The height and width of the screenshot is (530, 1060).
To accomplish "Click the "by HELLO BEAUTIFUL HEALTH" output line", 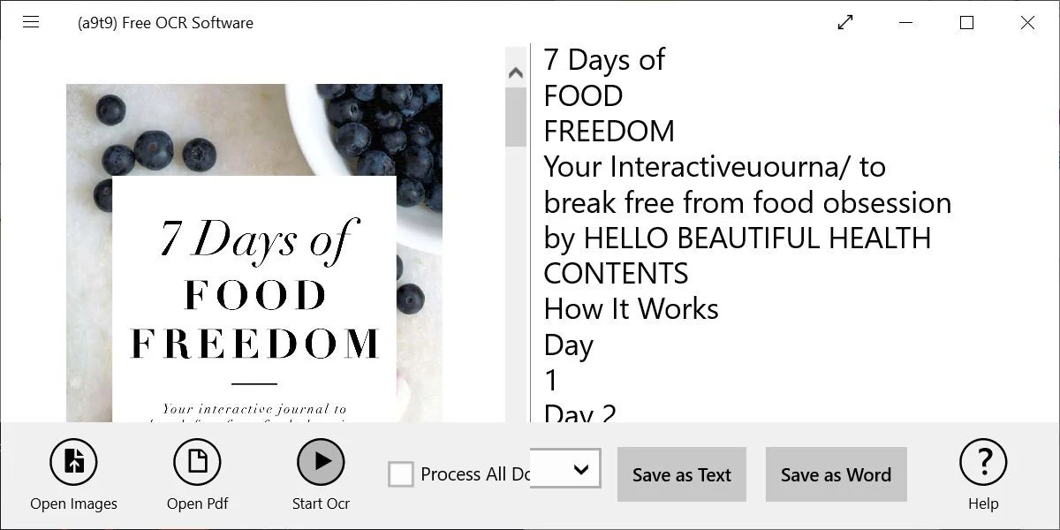I will pos(737,238).
